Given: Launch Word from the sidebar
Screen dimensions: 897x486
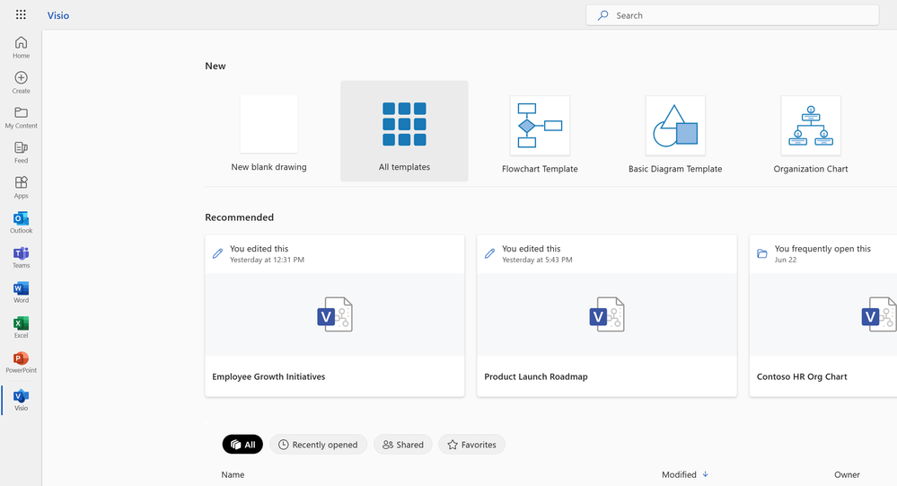Looking at the screenshot, I should (x=22, y=292).
